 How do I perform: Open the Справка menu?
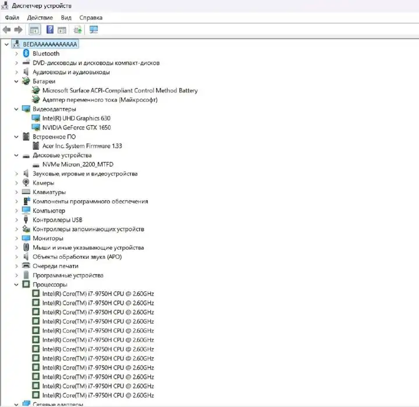click(x=91, y=17)
